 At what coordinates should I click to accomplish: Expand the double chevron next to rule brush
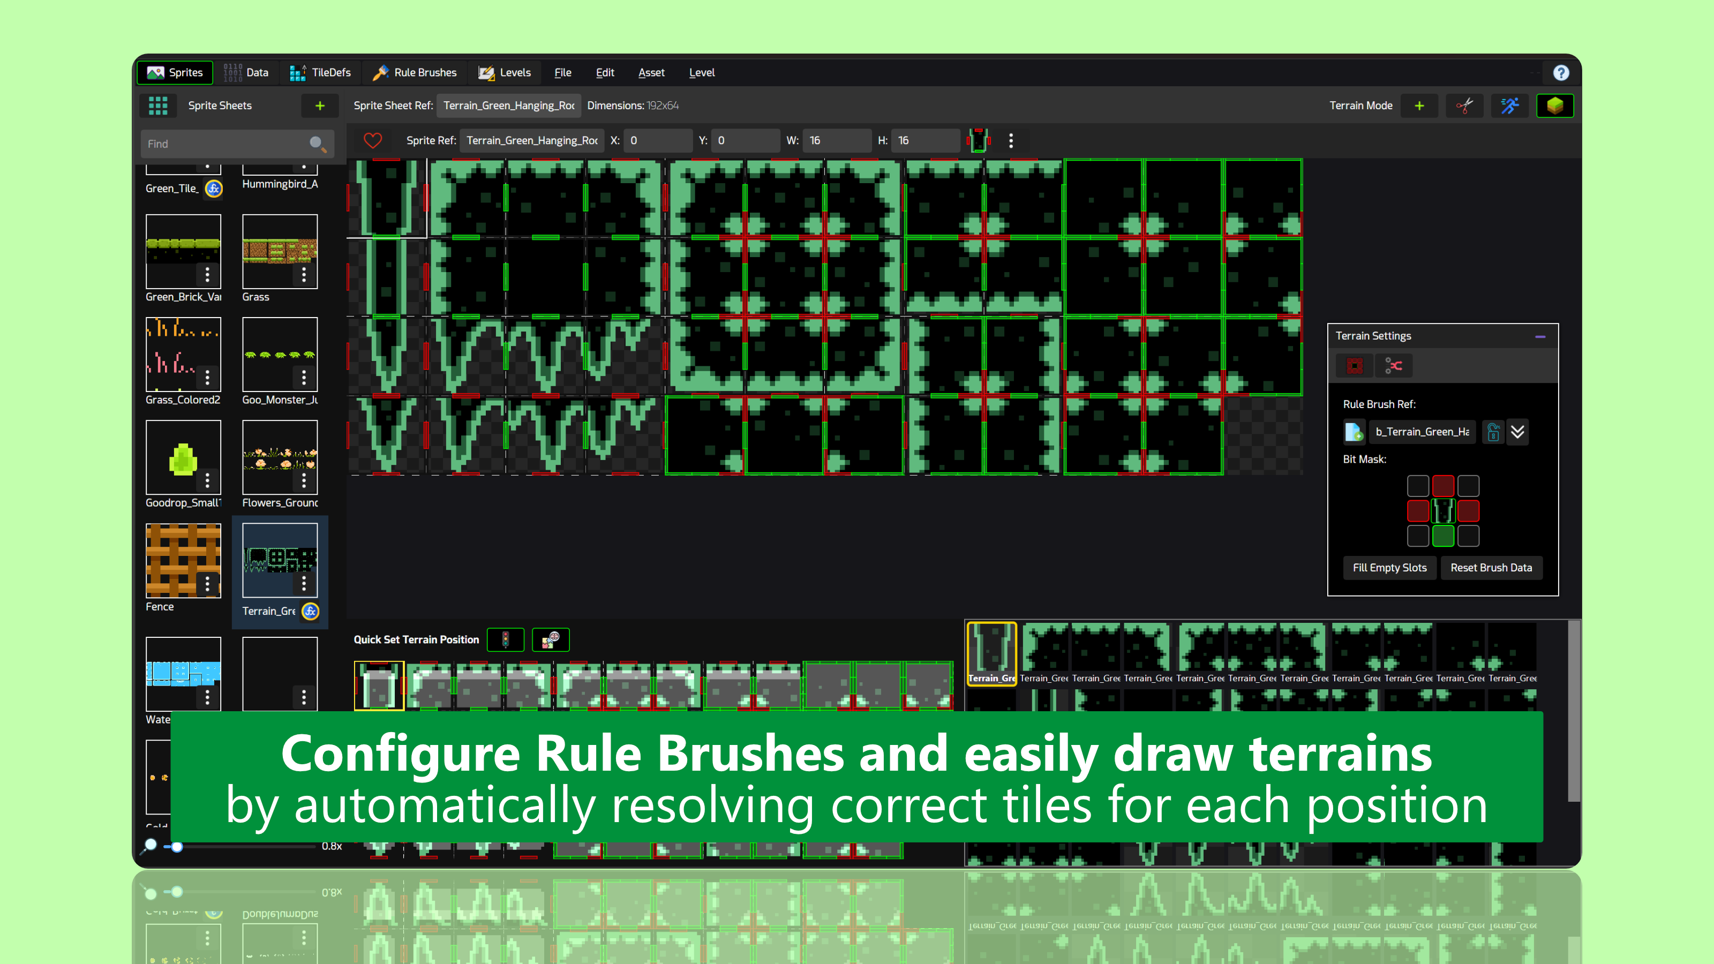1518,432
